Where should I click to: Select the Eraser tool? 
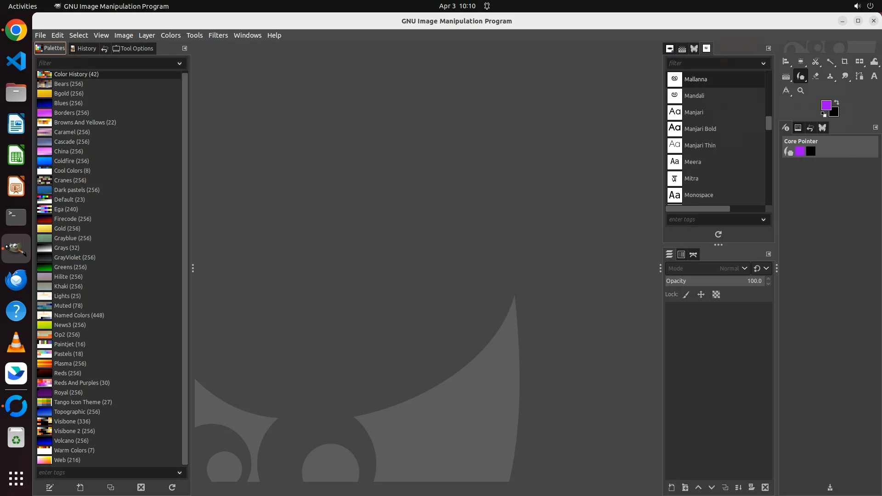pos(815,76)
